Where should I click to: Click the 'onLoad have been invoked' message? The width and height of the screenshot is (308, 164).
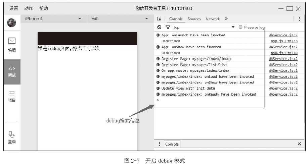pyautogui.click(x=208, y=76)
